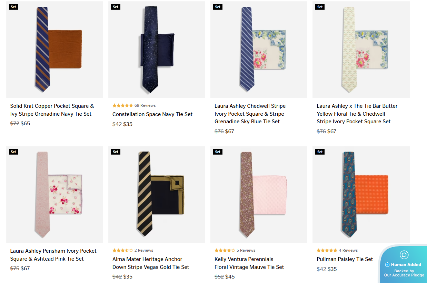Open Butter Yellow Floral Tie set link
427x283 pixels.
pos(357,114)
